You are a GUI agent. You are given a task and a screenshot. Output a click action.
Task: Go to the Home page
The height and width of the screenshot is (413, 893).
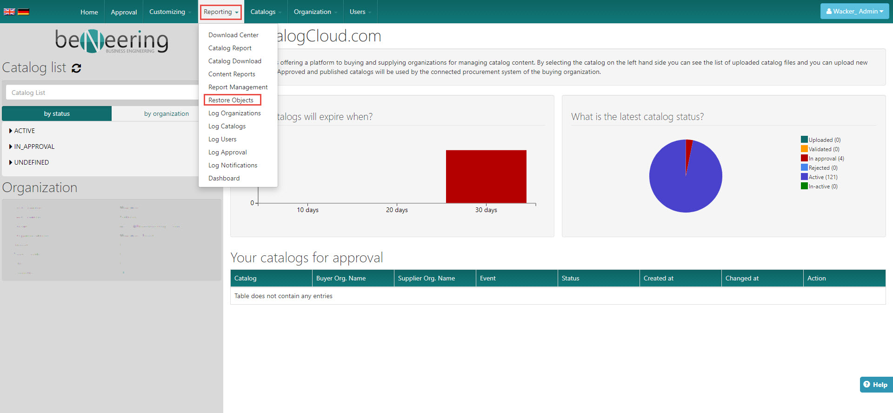coord(89,12)
